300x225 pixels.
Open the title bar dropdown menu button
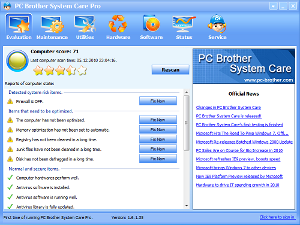pos(273,6)
